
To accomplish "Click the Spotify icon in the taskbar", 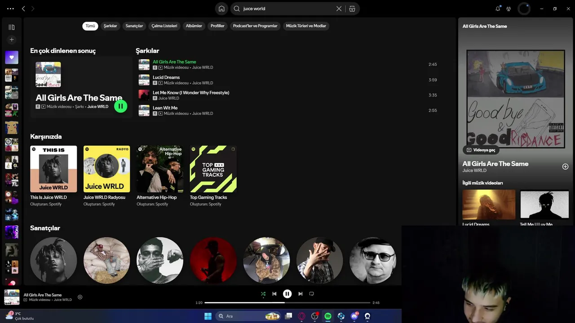I will (328, 316).
